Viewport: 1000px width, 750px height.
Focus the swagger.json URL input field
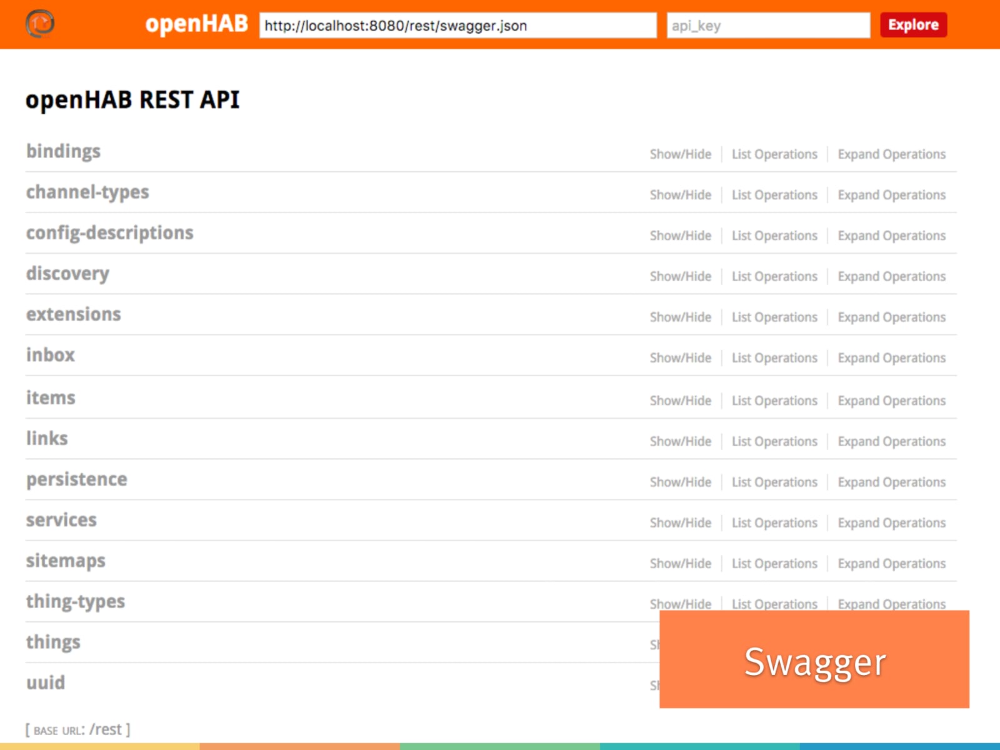point(457,26)
